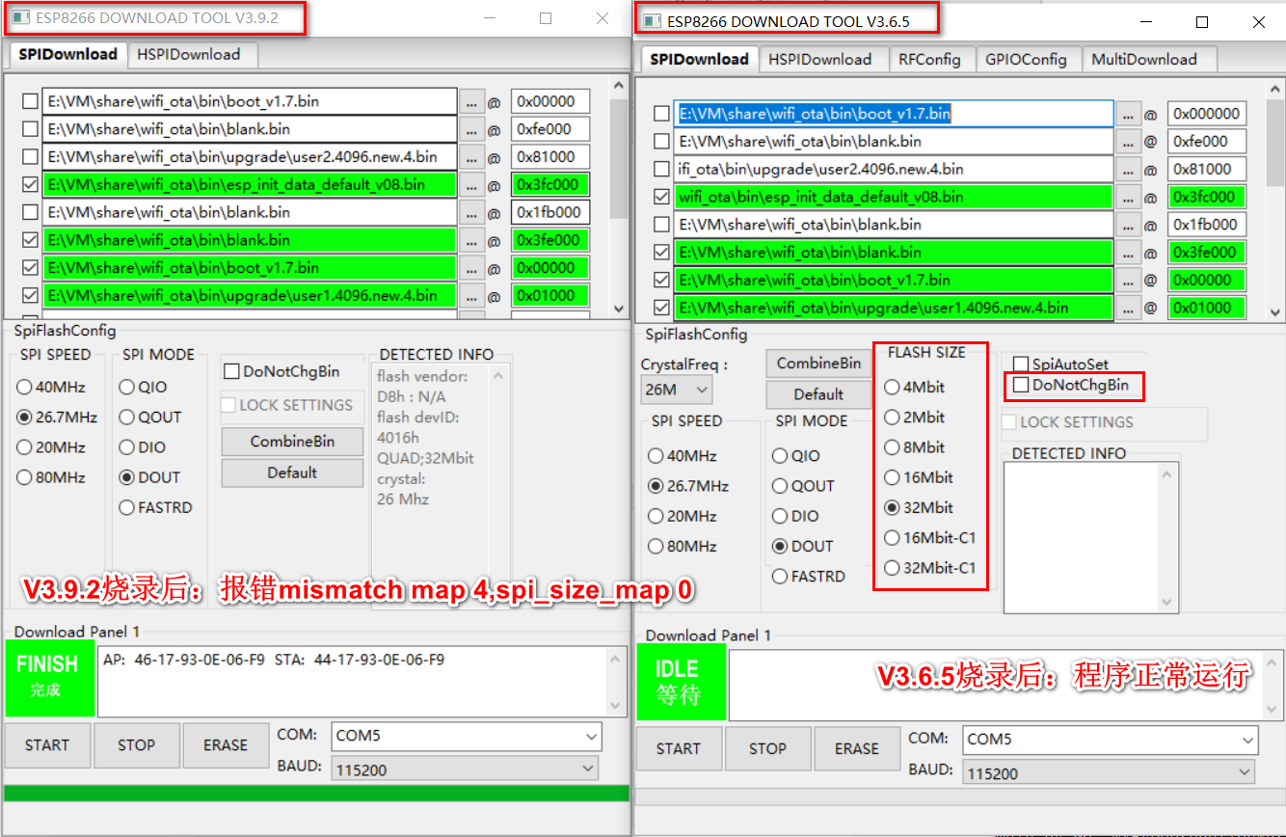The image size is (1286, 837).
Task: Open CrystalFreq 26M dropdown in V3.6.5 window
Action: (x=676, y=390)
